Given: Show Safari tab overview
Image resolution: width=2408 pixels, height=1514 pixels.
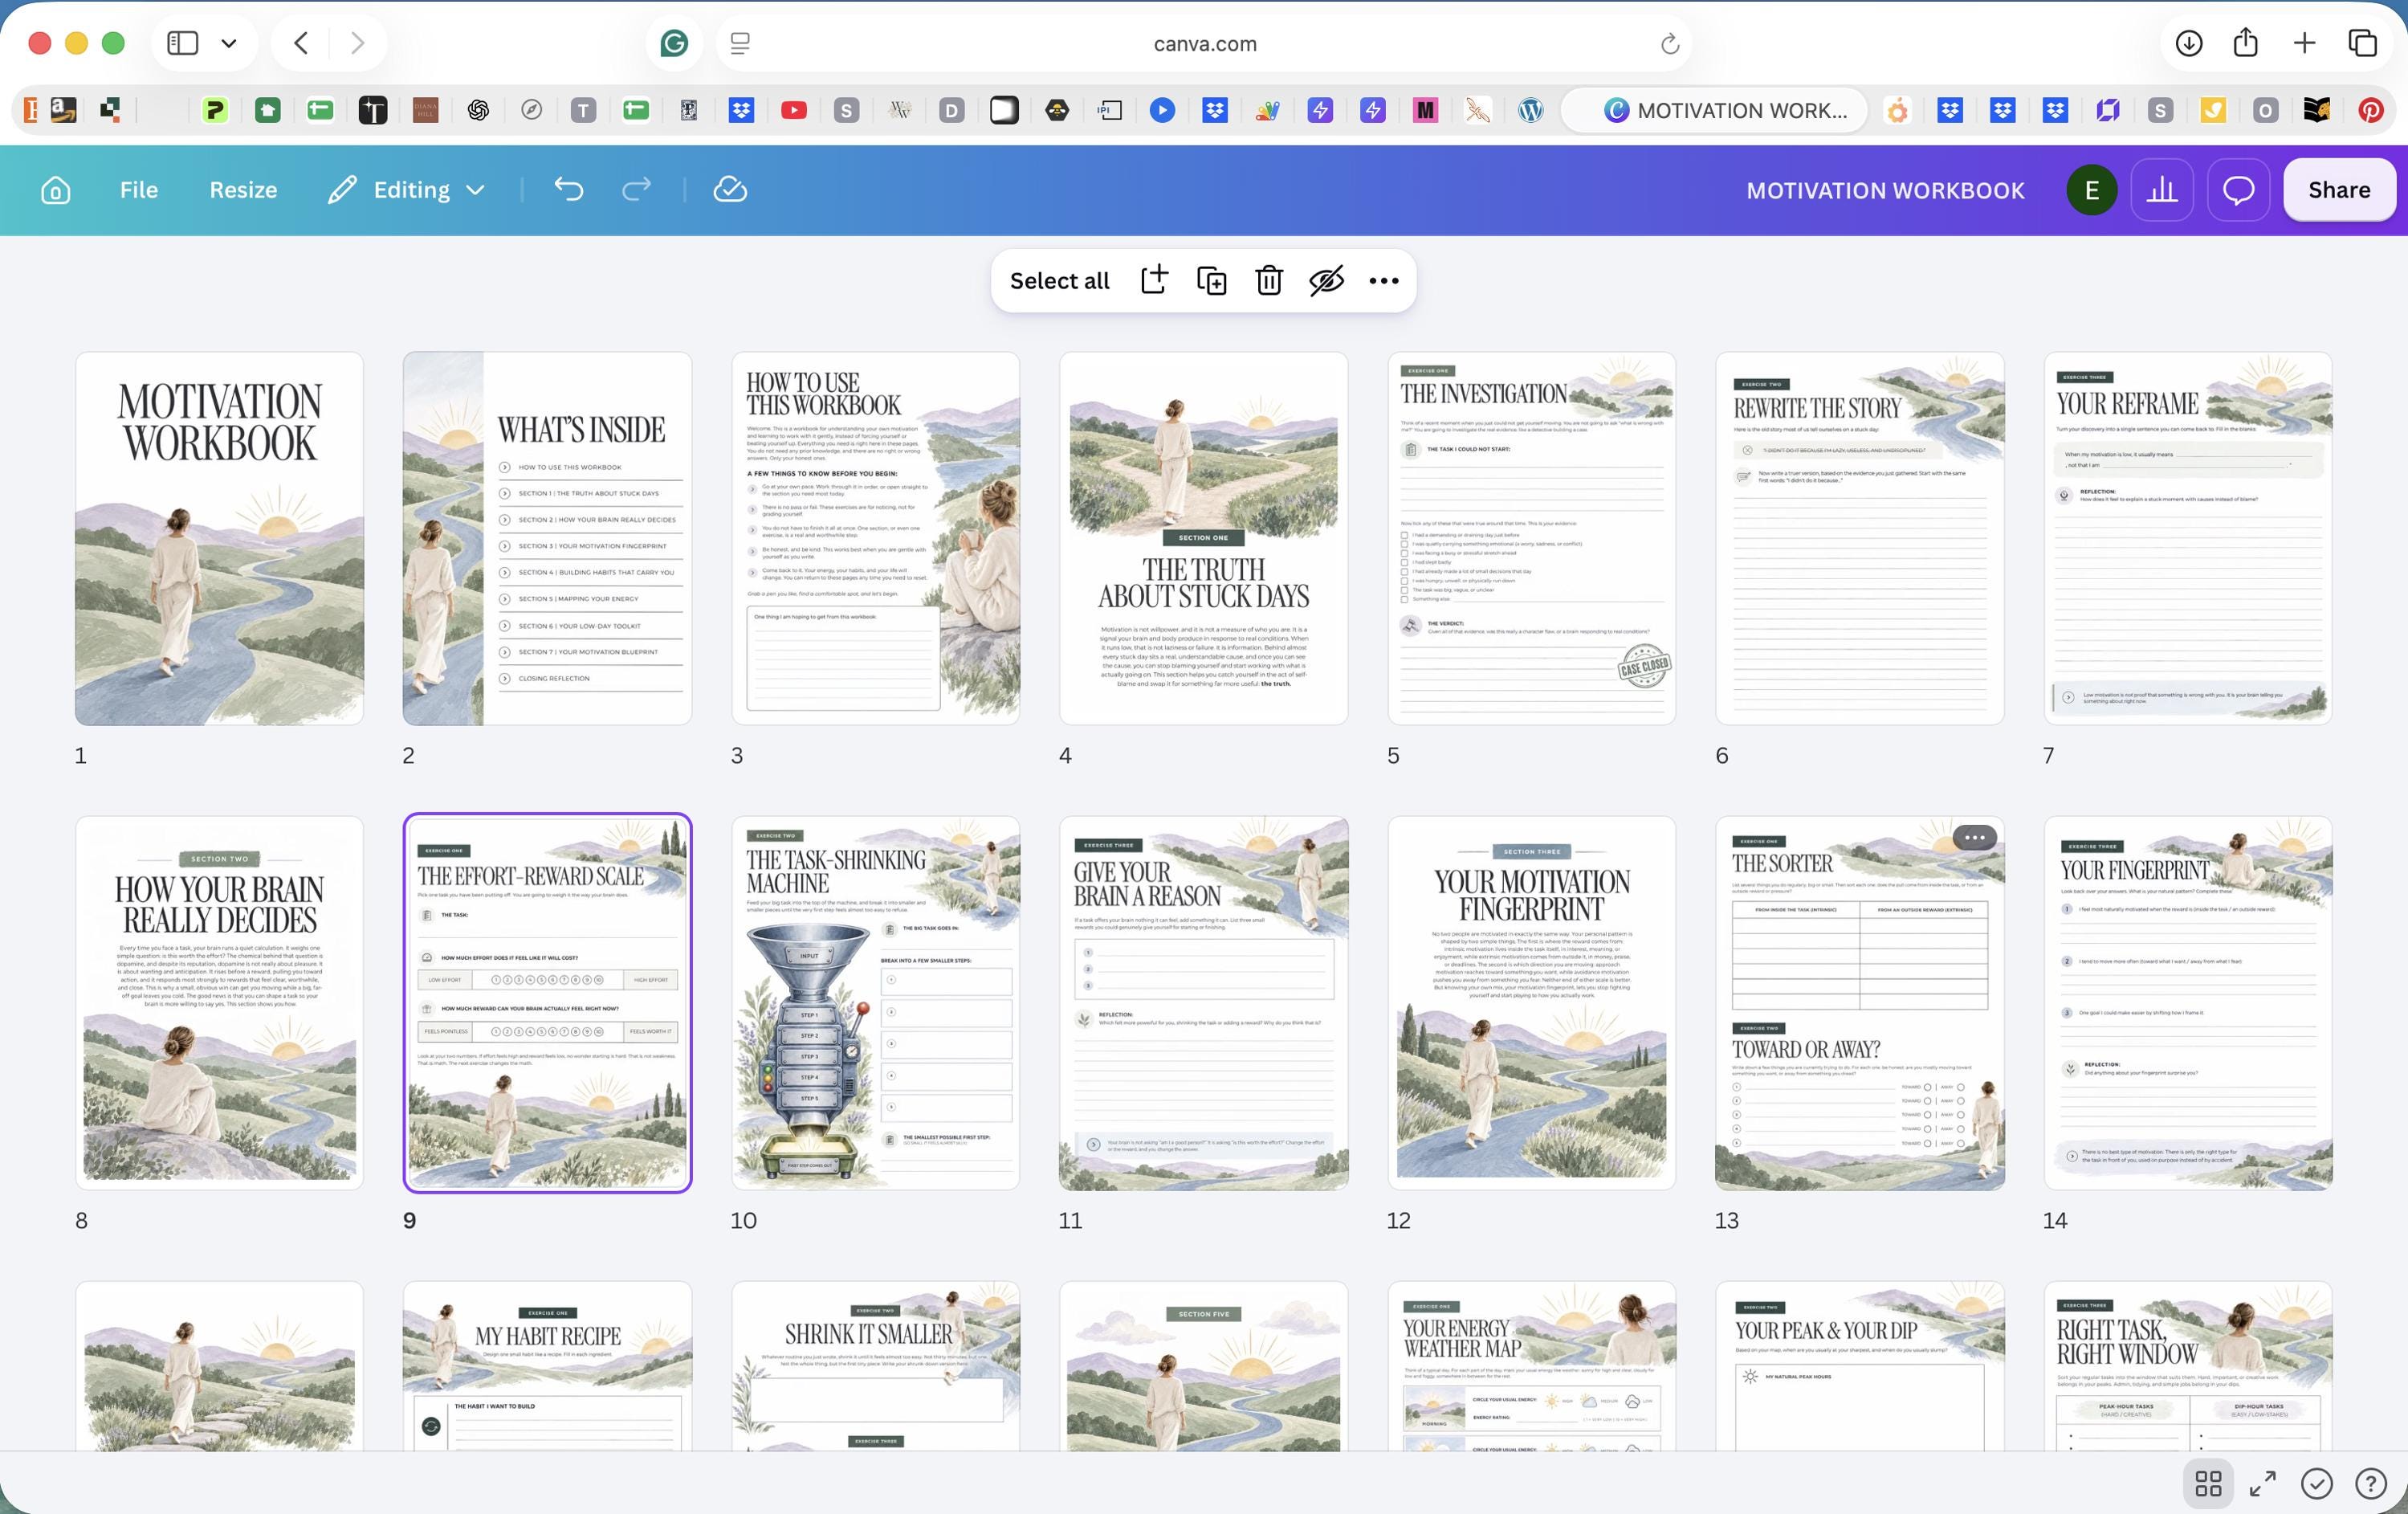Looking at the screenshot, I should 2362,43.
